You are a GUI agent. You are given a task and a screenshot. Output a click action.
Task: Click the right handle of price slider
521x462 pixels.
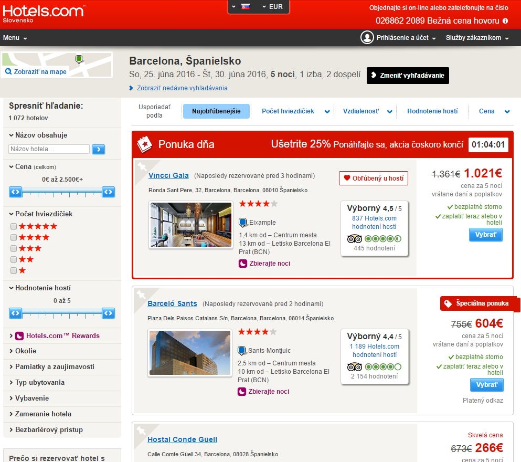click(108, 192)
